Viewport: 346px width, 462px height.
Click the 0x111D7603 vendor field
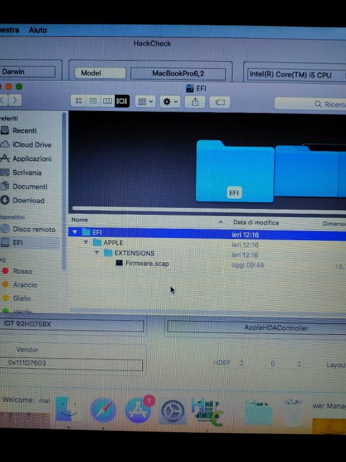coord(71,364)
